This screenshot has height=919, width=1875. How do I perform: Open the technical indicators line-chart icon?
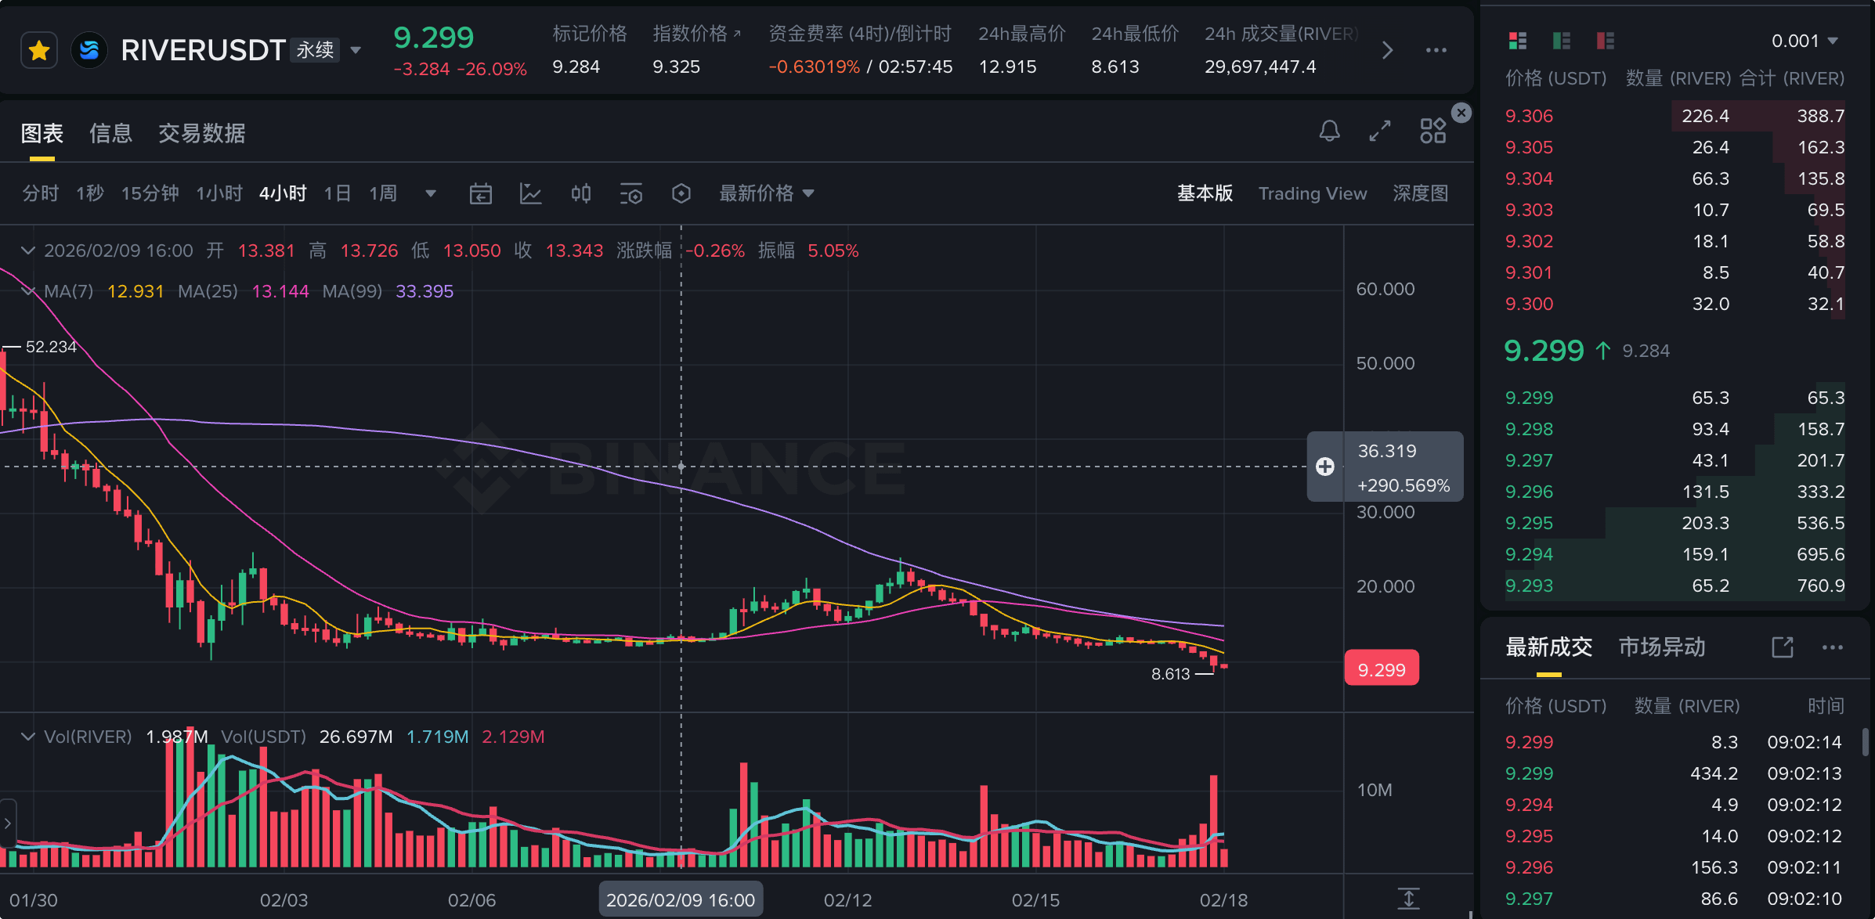[x=530, y=193]
